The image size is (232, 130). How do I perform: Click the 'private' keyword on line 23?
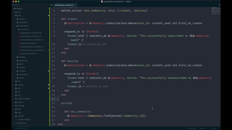point(67,103)
